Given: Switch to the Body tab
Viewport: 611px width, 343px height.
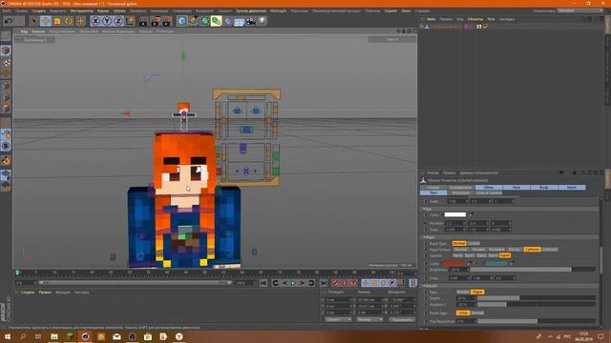Looking at the screenshot, I should (544, 188).
